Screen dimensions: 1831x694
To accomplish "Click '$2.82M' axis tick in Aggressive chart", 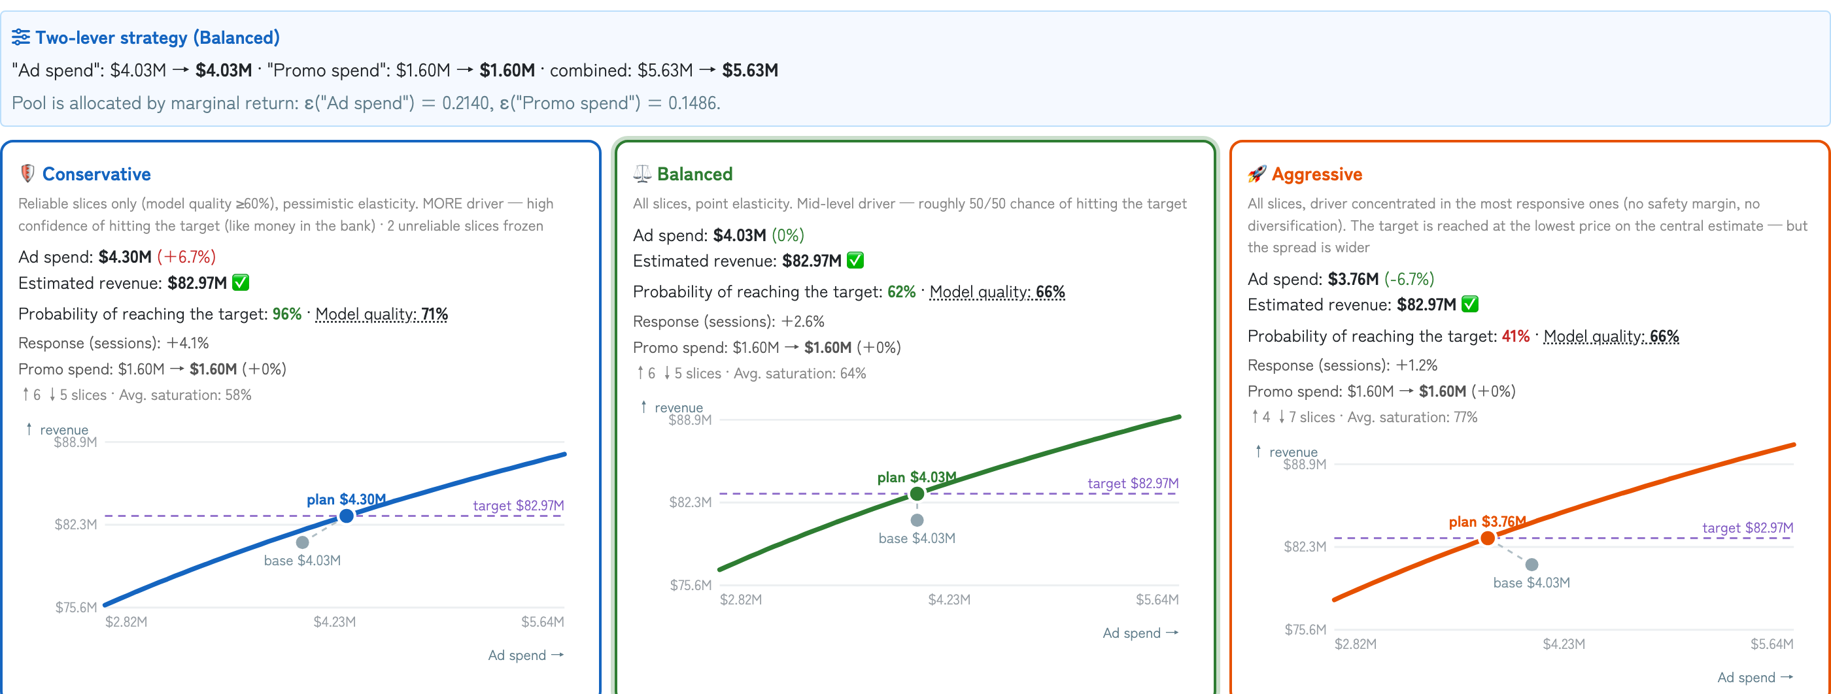I will tap(1356, 644).
